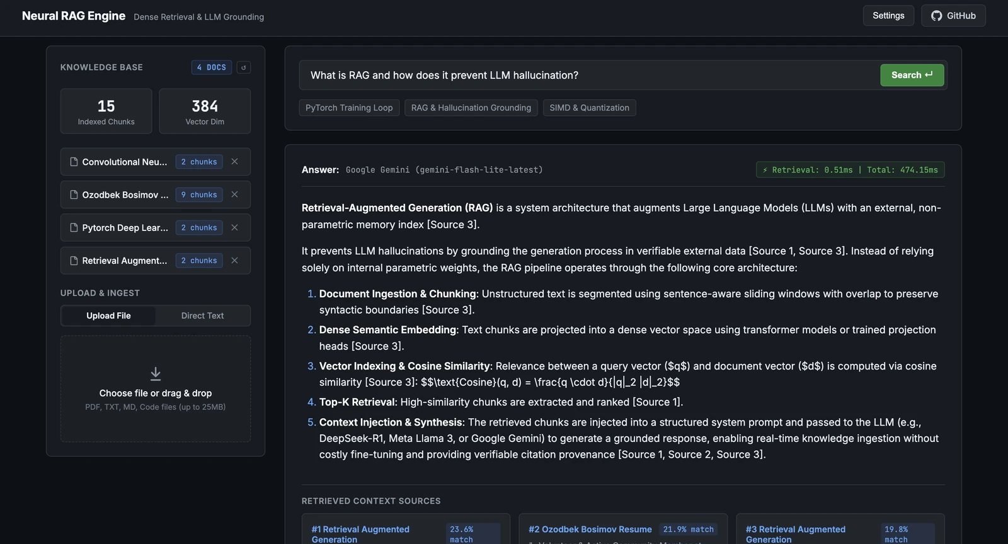Image resolution: width=1008 pixels, height=544 pixels.
Task: Remove the Ozodbek Bosimov document
Action: click(x=234, y=195)
